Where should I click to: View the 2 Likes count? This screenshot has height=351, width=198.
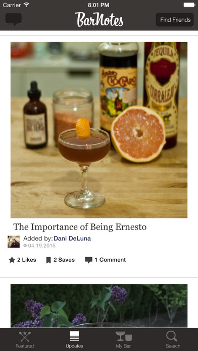tap(27, 260)
